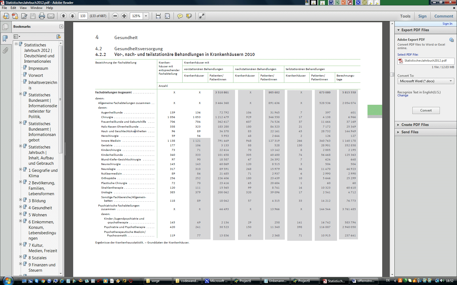Click the document vertical scrollbar thumb
Image resolution: width=457 pixels, height=285 pixels.
tap(392, 75)
